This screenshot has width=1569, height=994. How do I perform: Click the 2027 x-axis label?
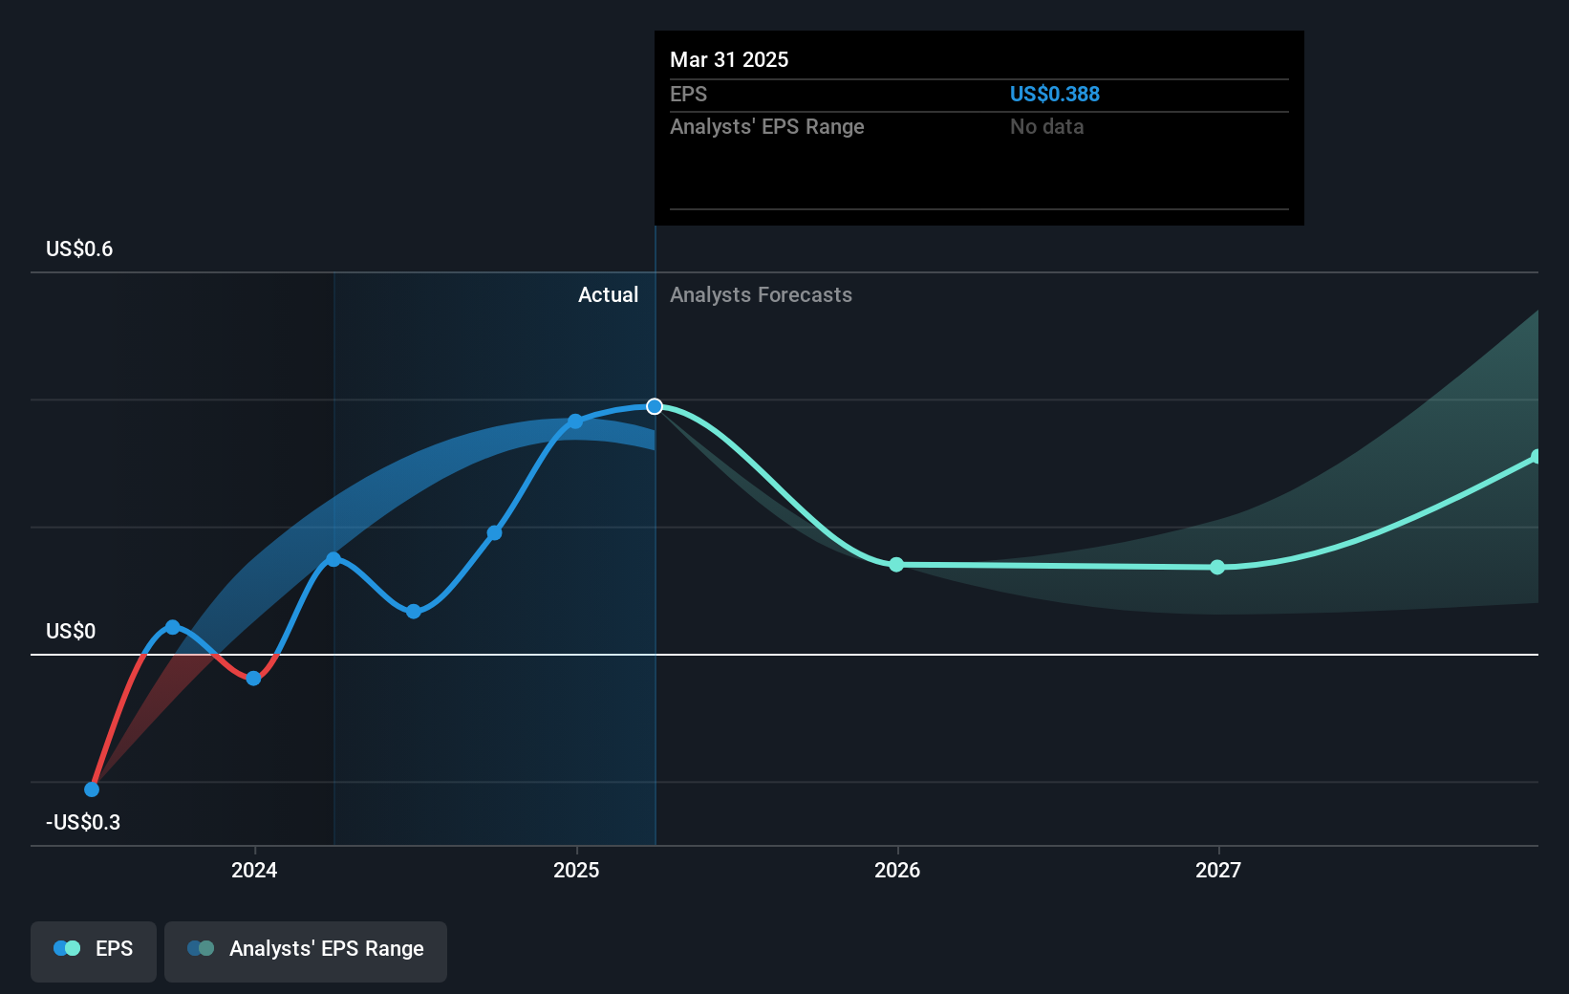pos(1218,870)
